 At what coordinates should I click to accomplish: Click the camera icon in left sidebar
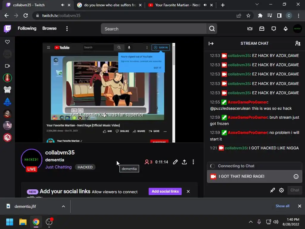click(x=7, y=66)
